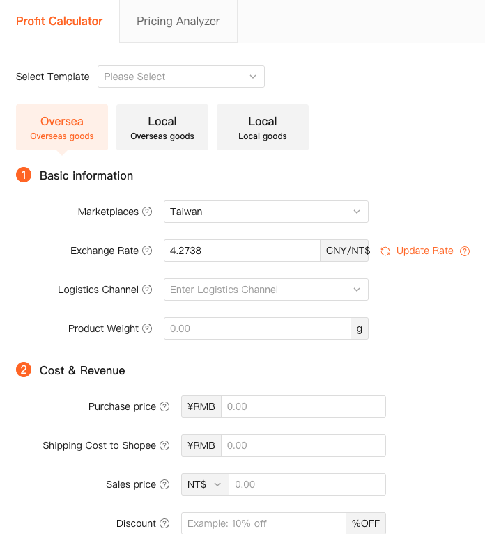Click help icon after Update Rate
Viewport: 485px width, 547px height.
(x=465, y=251)
